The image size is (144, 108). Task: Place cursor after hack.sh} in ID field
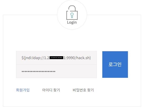click(x=91, y=58)
